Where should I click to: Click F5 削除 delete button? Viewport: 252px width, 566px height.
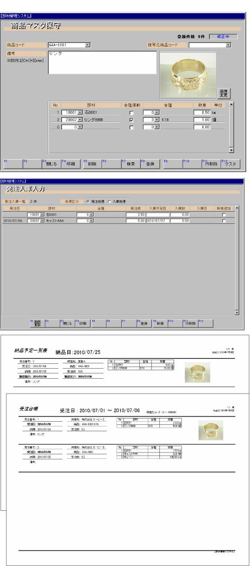coord(92,163)
